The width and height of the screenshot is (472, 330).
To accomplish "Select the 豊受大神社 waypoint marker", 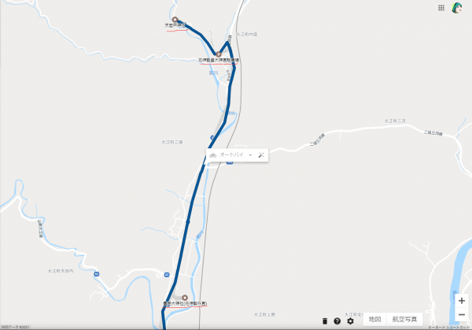I will 185,298.
